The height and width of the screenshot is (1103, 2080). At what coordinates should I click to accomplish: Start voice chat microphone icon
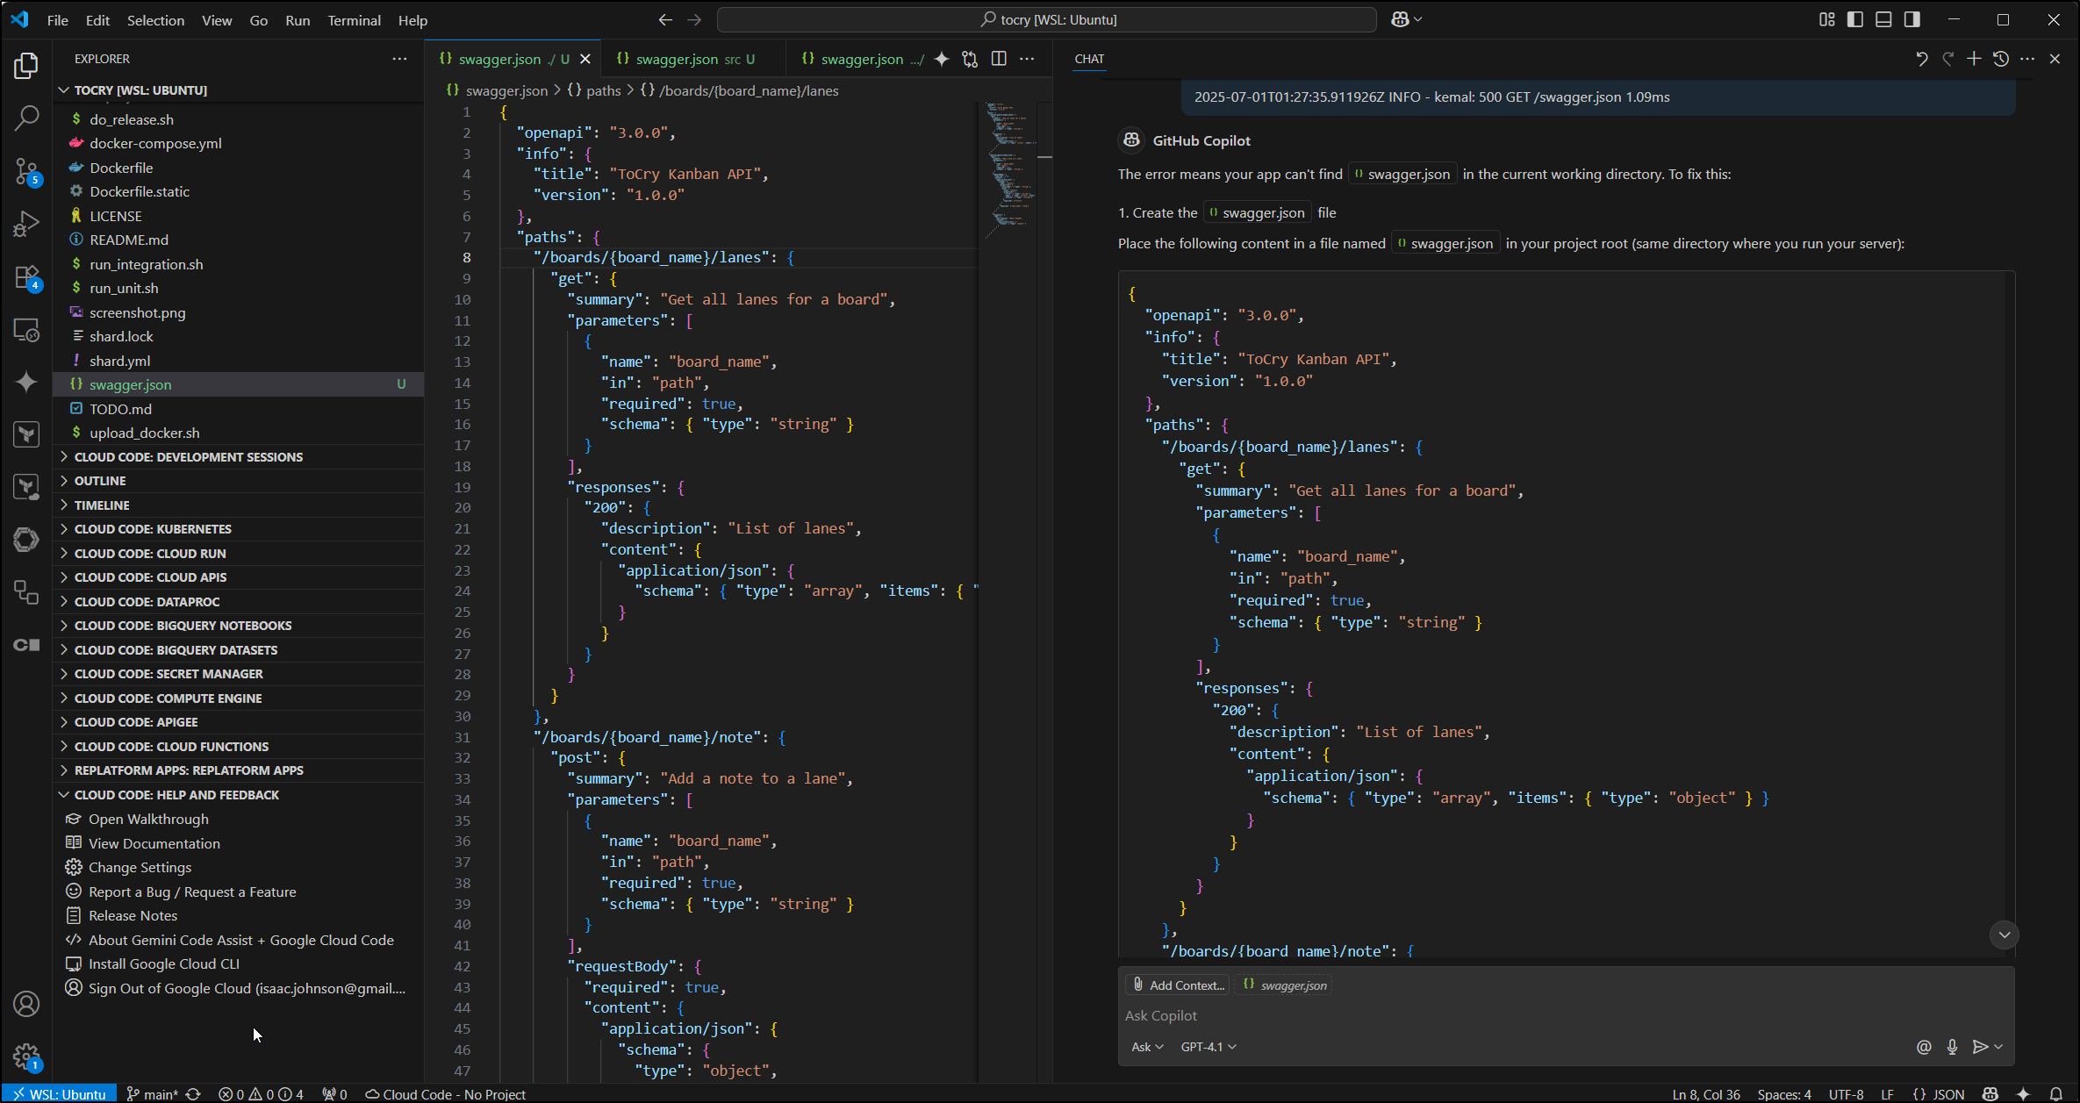[1952, 1047]
